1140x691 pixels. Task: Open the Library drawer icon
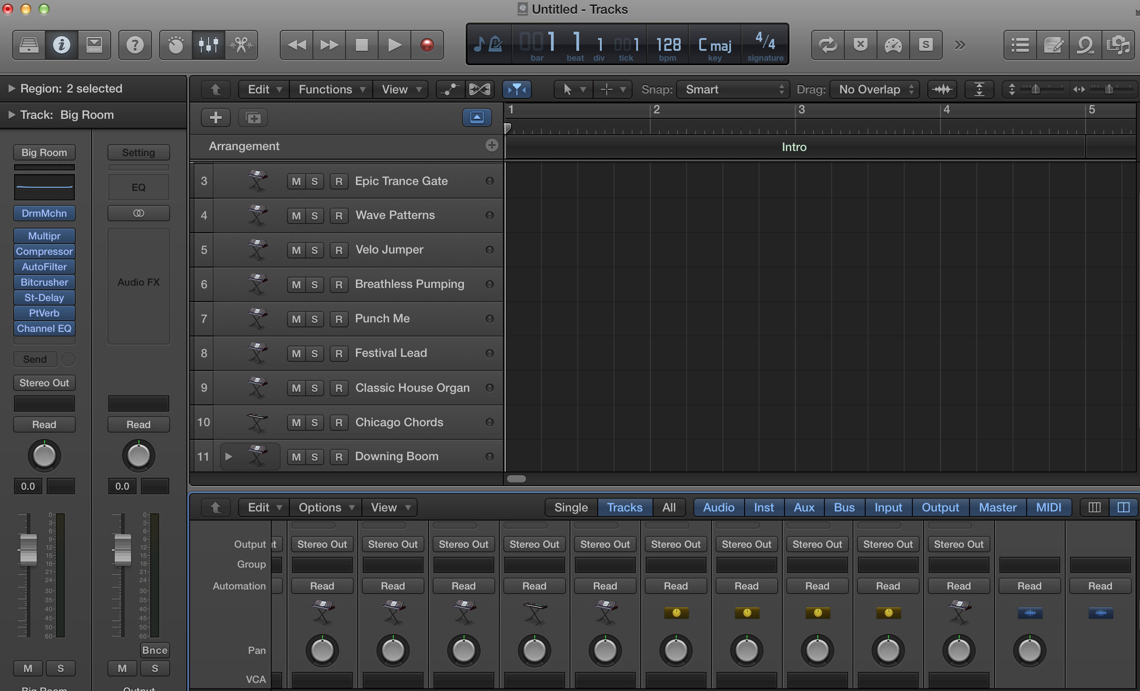[29, 45]
